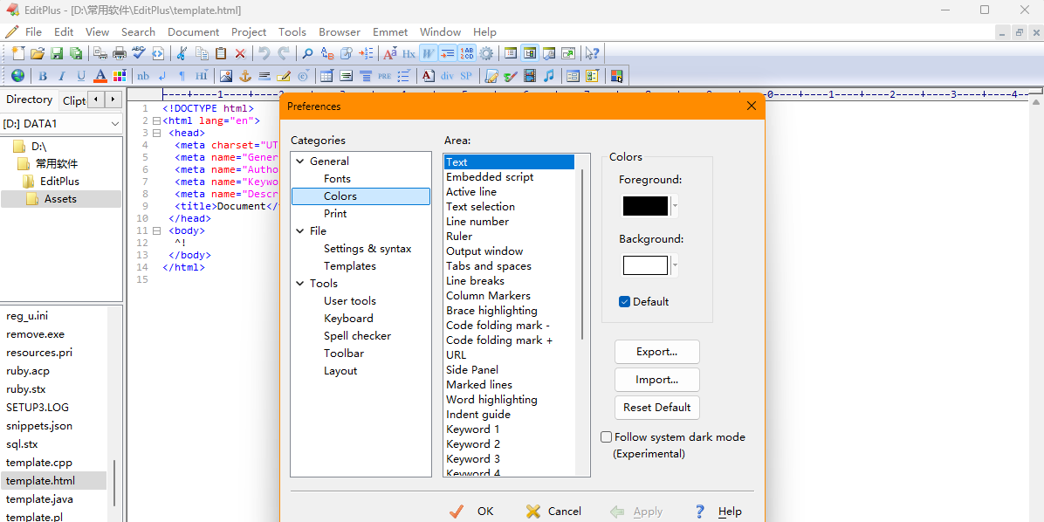Enable Follow system dark mode checkbox
The width and height of the screenshot is (1044, 522).
[606, 437]
